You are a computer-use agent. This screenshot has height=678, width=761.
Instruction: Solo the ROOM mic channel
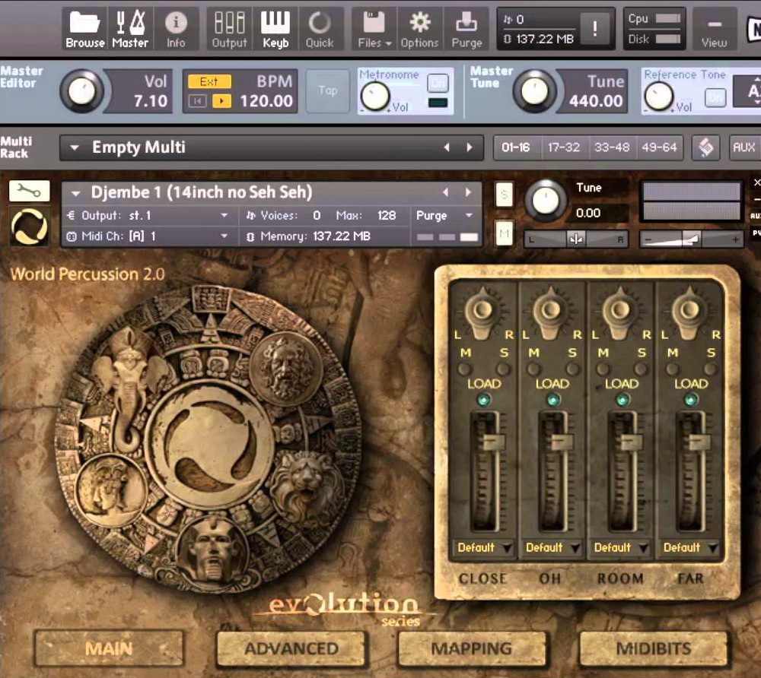coord(642,369)
